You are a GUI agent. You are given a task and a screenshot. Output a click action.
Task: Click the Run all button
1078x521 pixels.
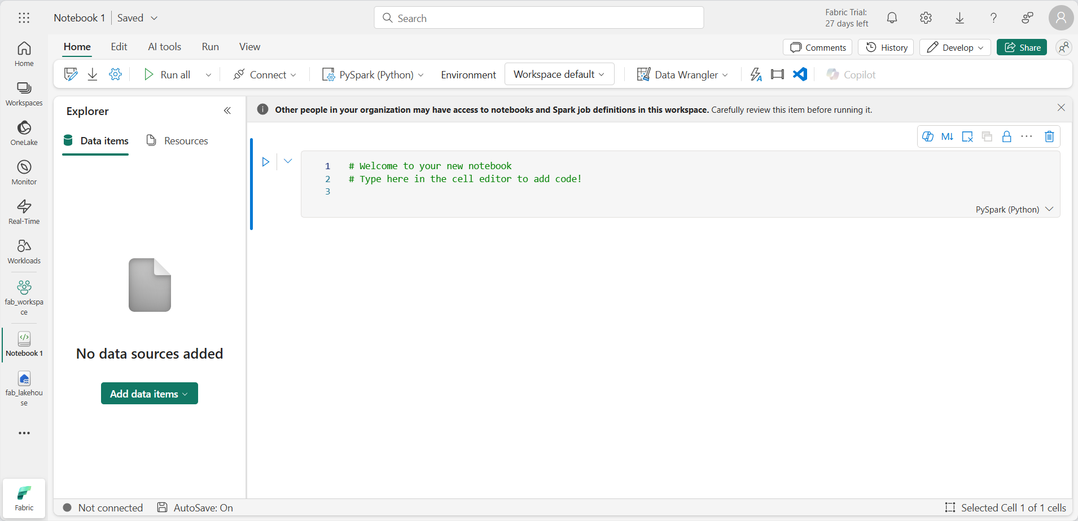pyautogui.click(x=167, y=74)
